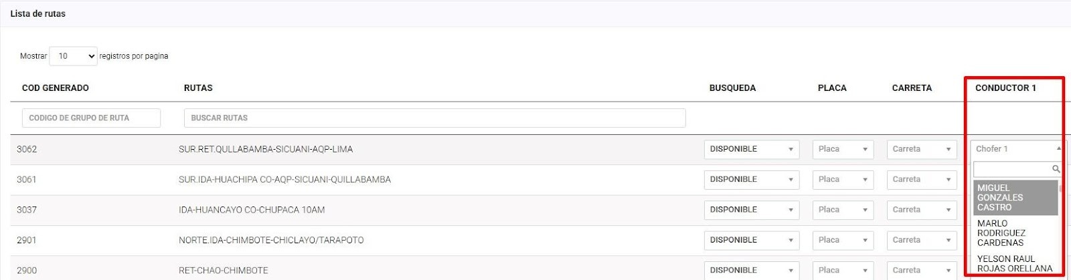Click the search magnifier icon in driver dropdown
The width and height of the screenshot is (1071, 280).
[x=1056, y=169]
